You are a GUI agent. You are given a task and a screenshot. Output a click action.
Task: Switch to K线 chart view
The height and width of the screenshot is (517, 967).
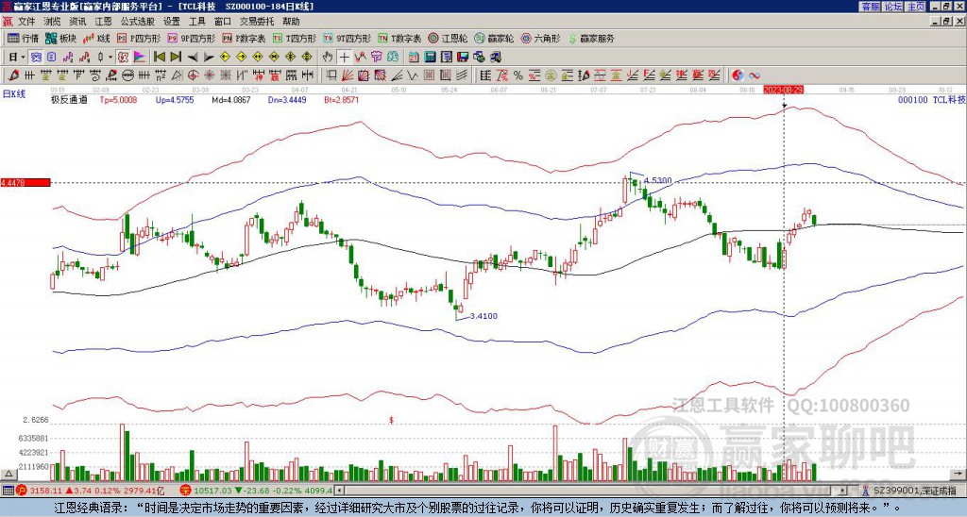pyautogui.click(x=96, y=39)
